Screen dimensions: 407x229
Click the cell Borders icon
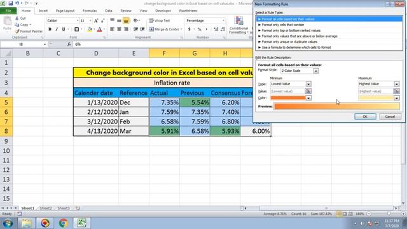click(76, 29)
